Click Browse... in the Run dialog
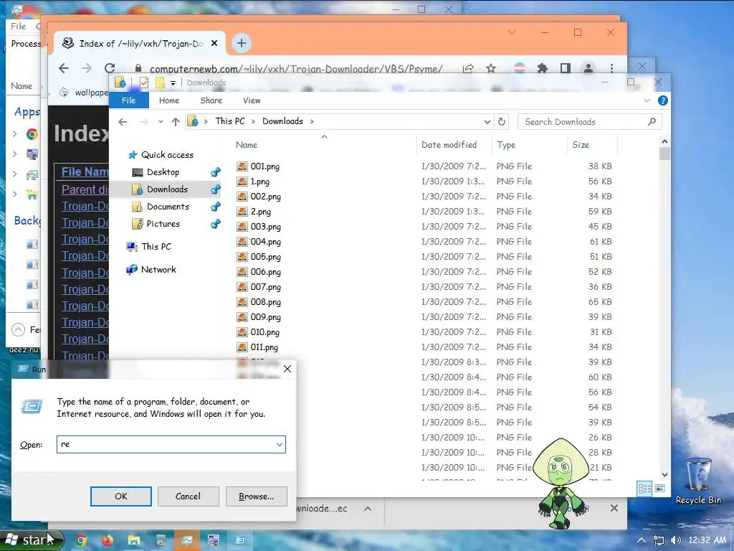 (x=256, y=496)
